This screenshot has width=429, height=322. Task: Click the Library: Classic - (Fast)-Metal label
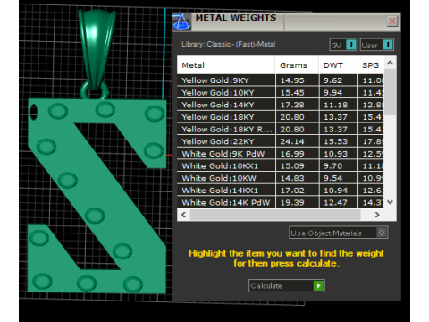coord(229,44)
